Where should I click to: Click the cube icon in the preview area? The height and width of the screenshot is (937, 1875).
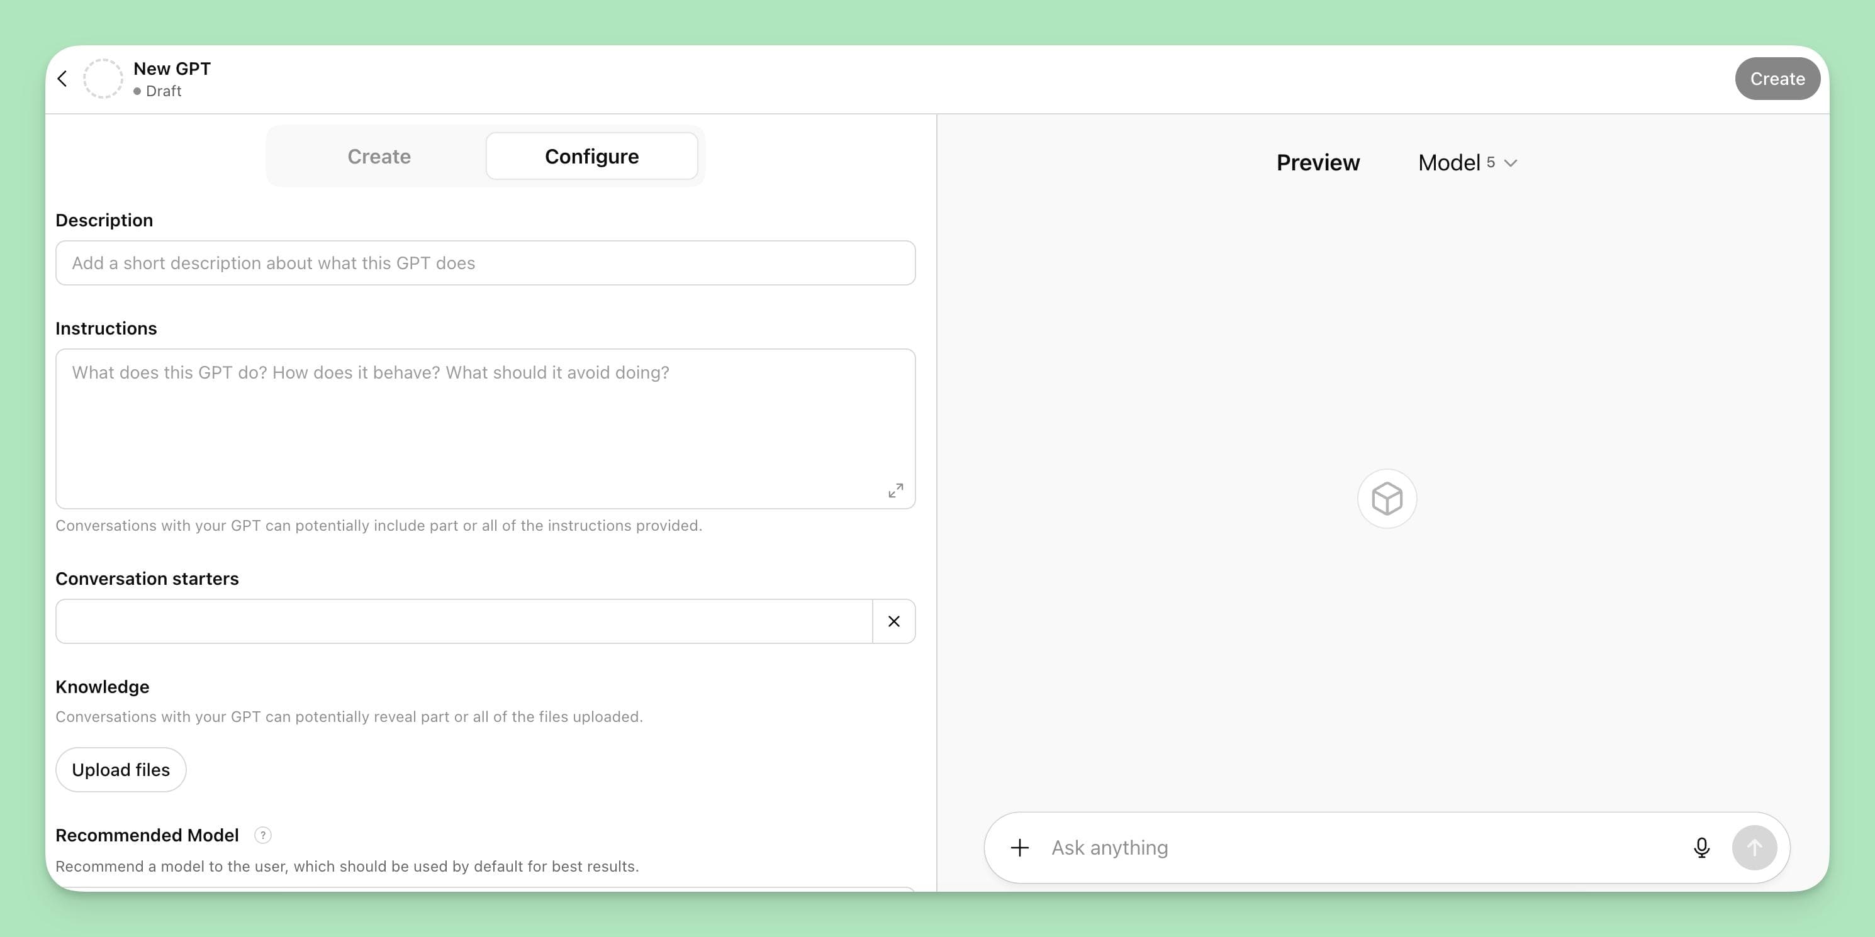tap(1387, 498)
